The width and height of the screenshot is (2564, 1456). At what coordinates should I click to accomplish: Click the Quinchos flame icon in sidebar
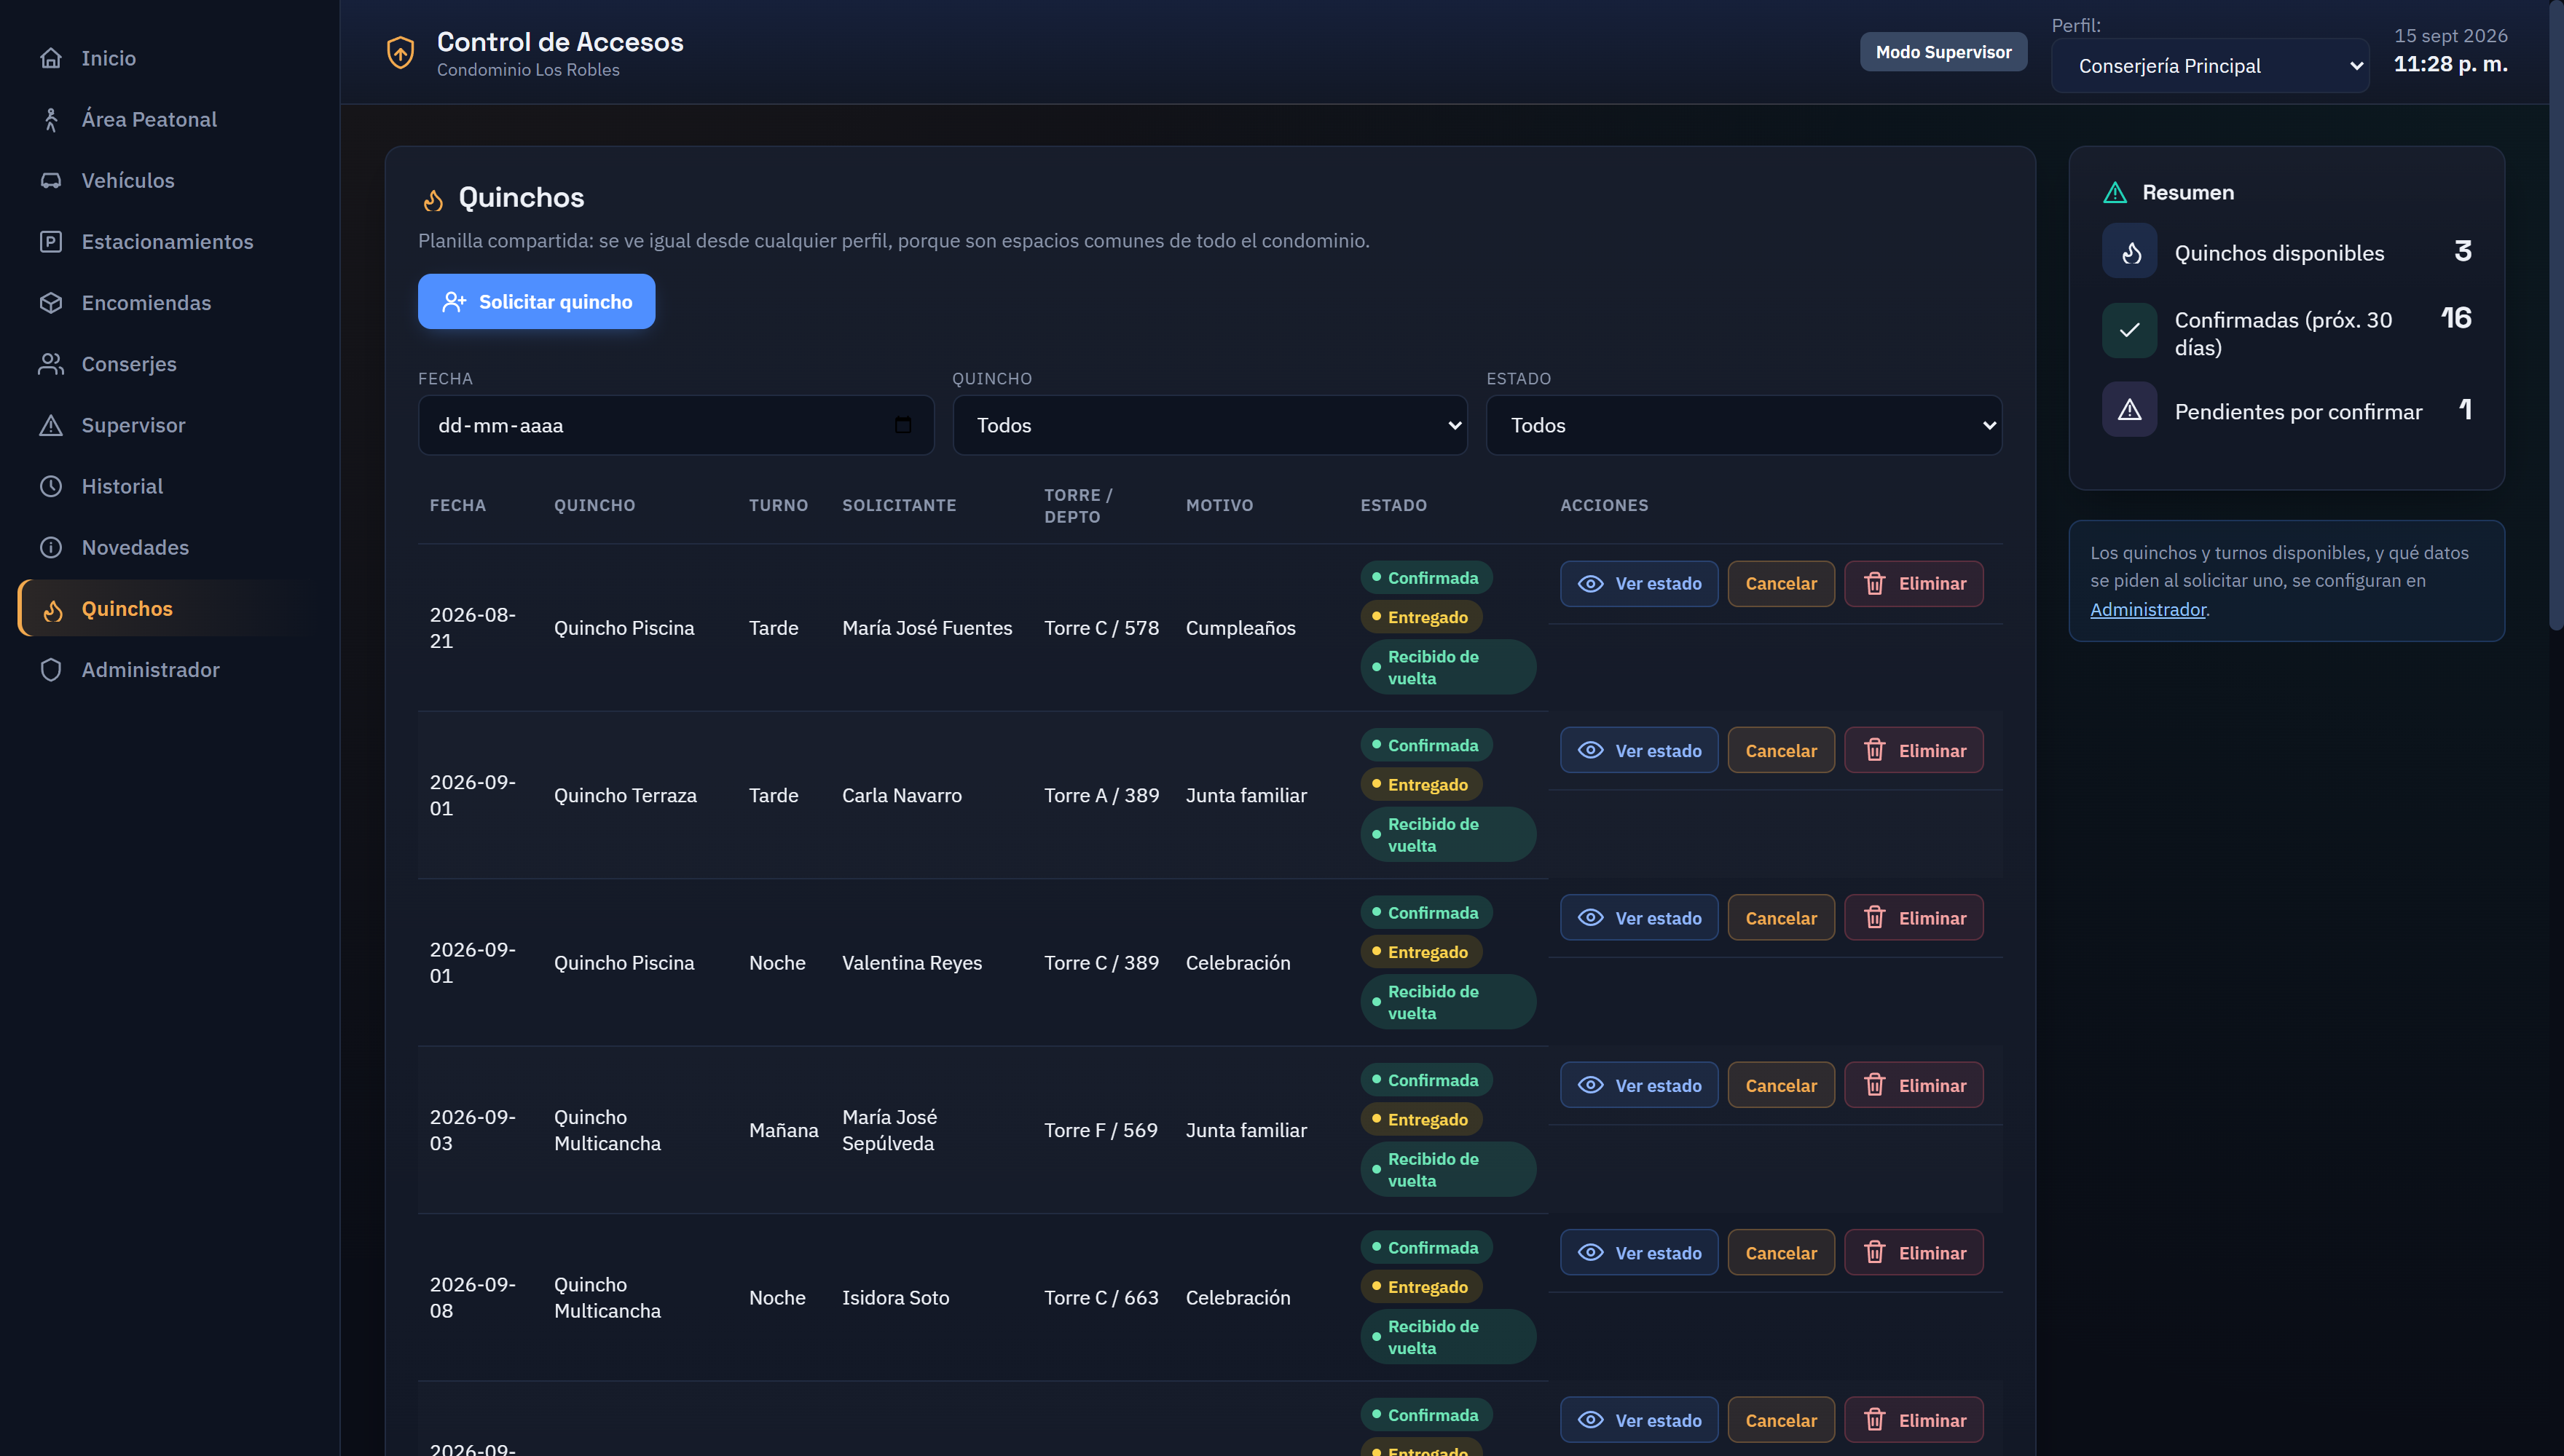pyautogui.click(x=53, y=609)
